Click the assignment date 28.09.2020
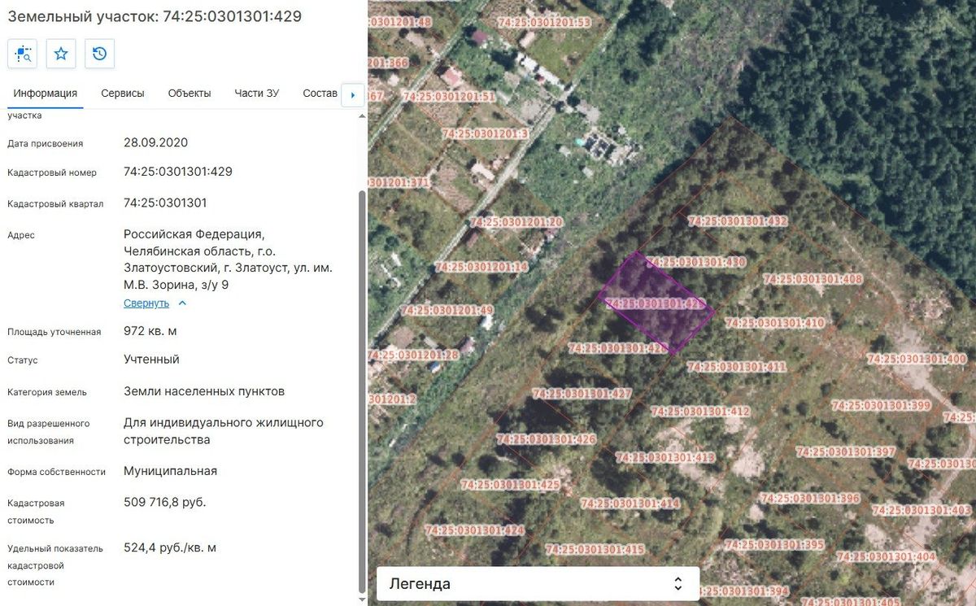 click(156, 142)
